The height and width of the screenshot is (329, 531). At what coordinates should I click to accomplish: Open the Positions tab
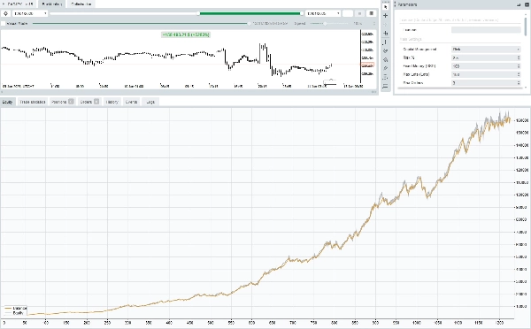(x=62, y=102)
